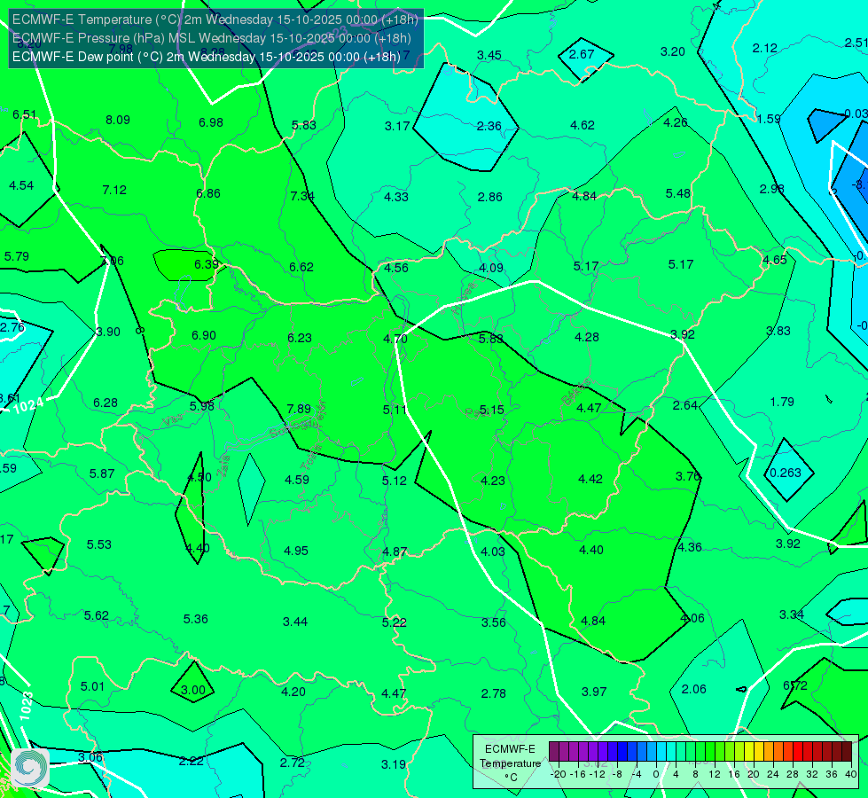Viewport: 868px width, 798px height.
Task: Click the 4.09 value
Action: [491, 268]
